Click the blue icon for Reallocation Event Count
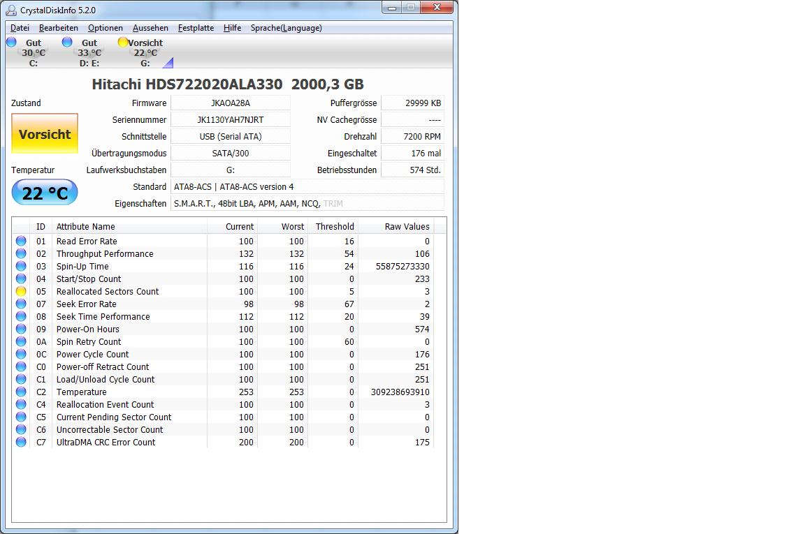Viewport: 805px width, 534px height. (21, 404)
